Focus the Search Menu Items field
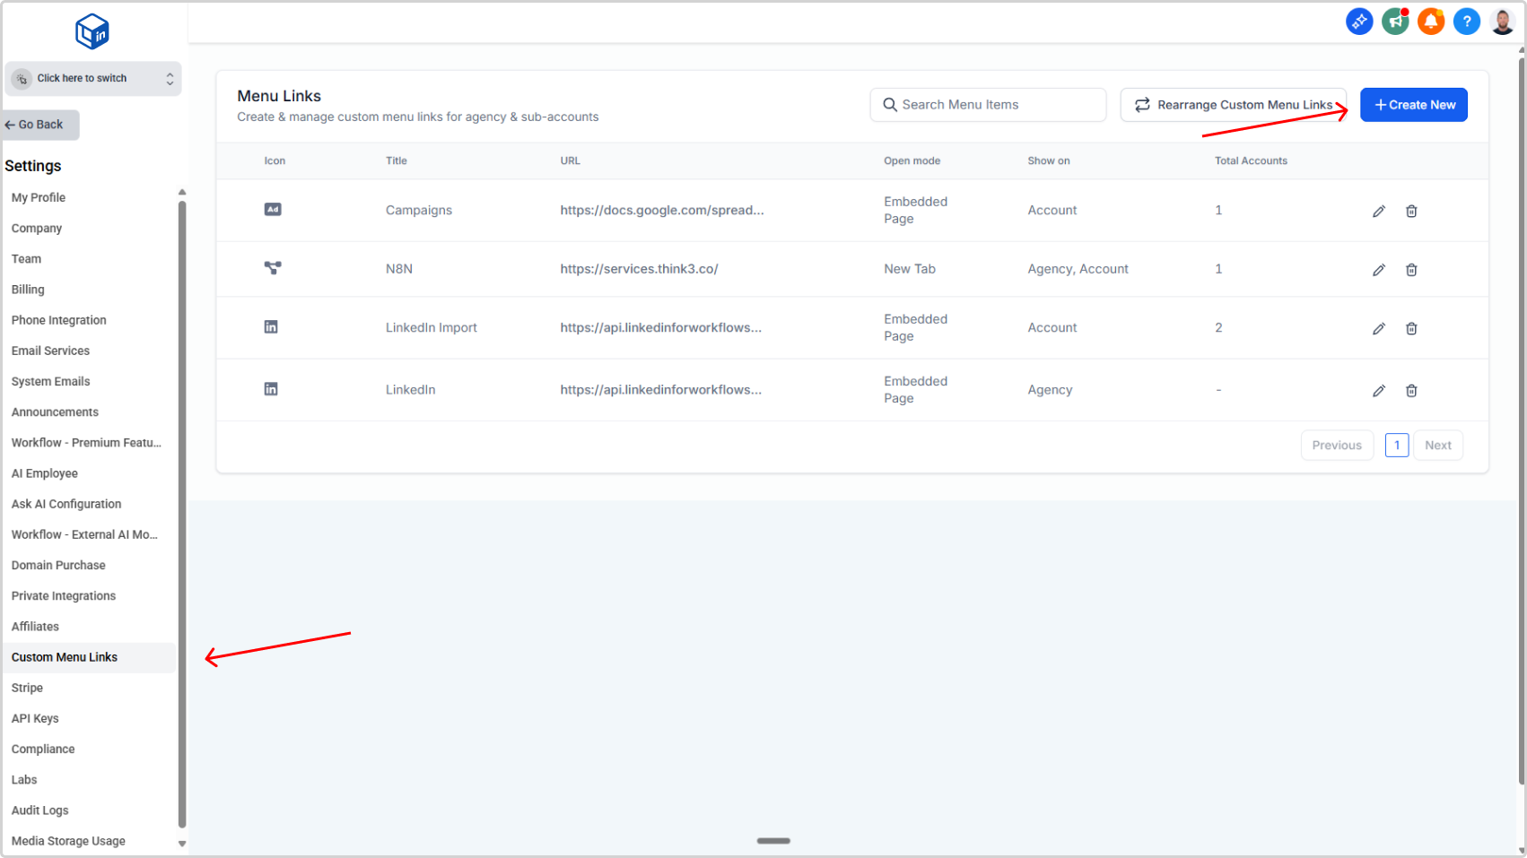This screenshot has height=858, width=1527. click(x=988, y=105)
